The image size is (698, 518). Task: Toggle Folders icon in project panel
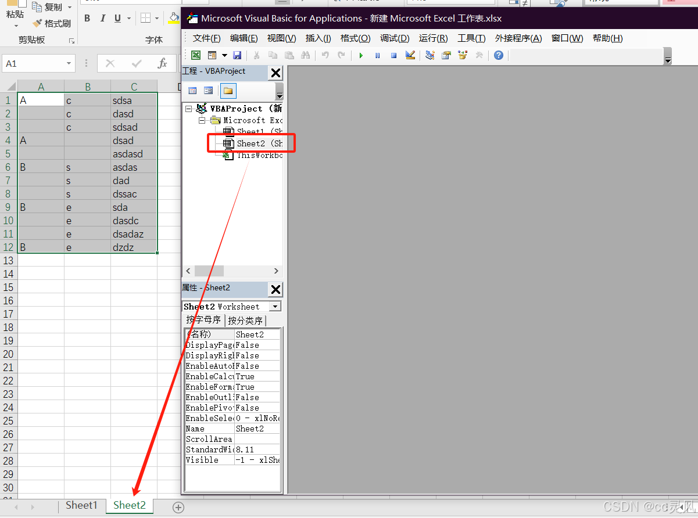click(228, 91)
